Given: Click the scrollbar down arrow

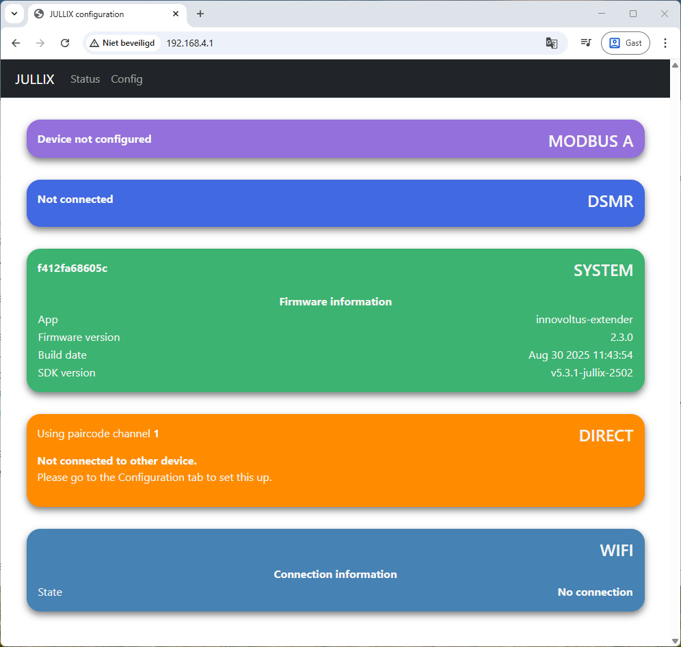Looking at the screenshot, I should click(675, 640).
